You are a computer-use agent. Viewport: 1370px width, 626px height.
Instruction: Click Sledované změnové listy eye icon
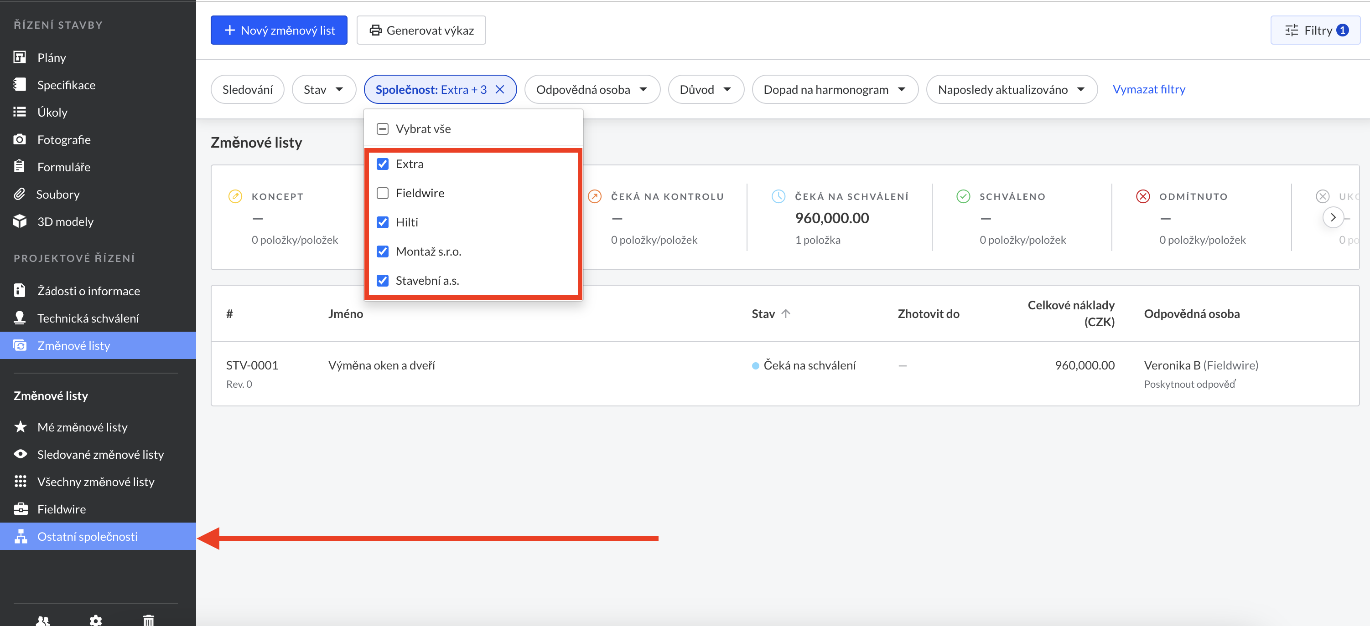tap(20, 454)
